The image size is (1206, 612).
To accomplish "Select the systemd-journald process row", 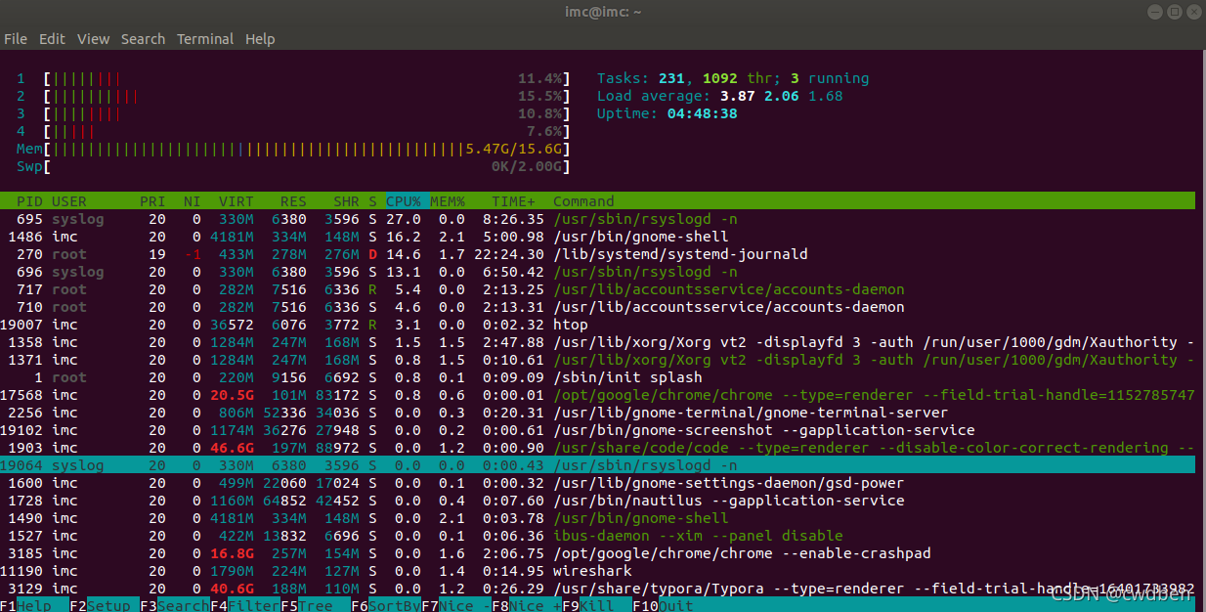I will 598,254.
